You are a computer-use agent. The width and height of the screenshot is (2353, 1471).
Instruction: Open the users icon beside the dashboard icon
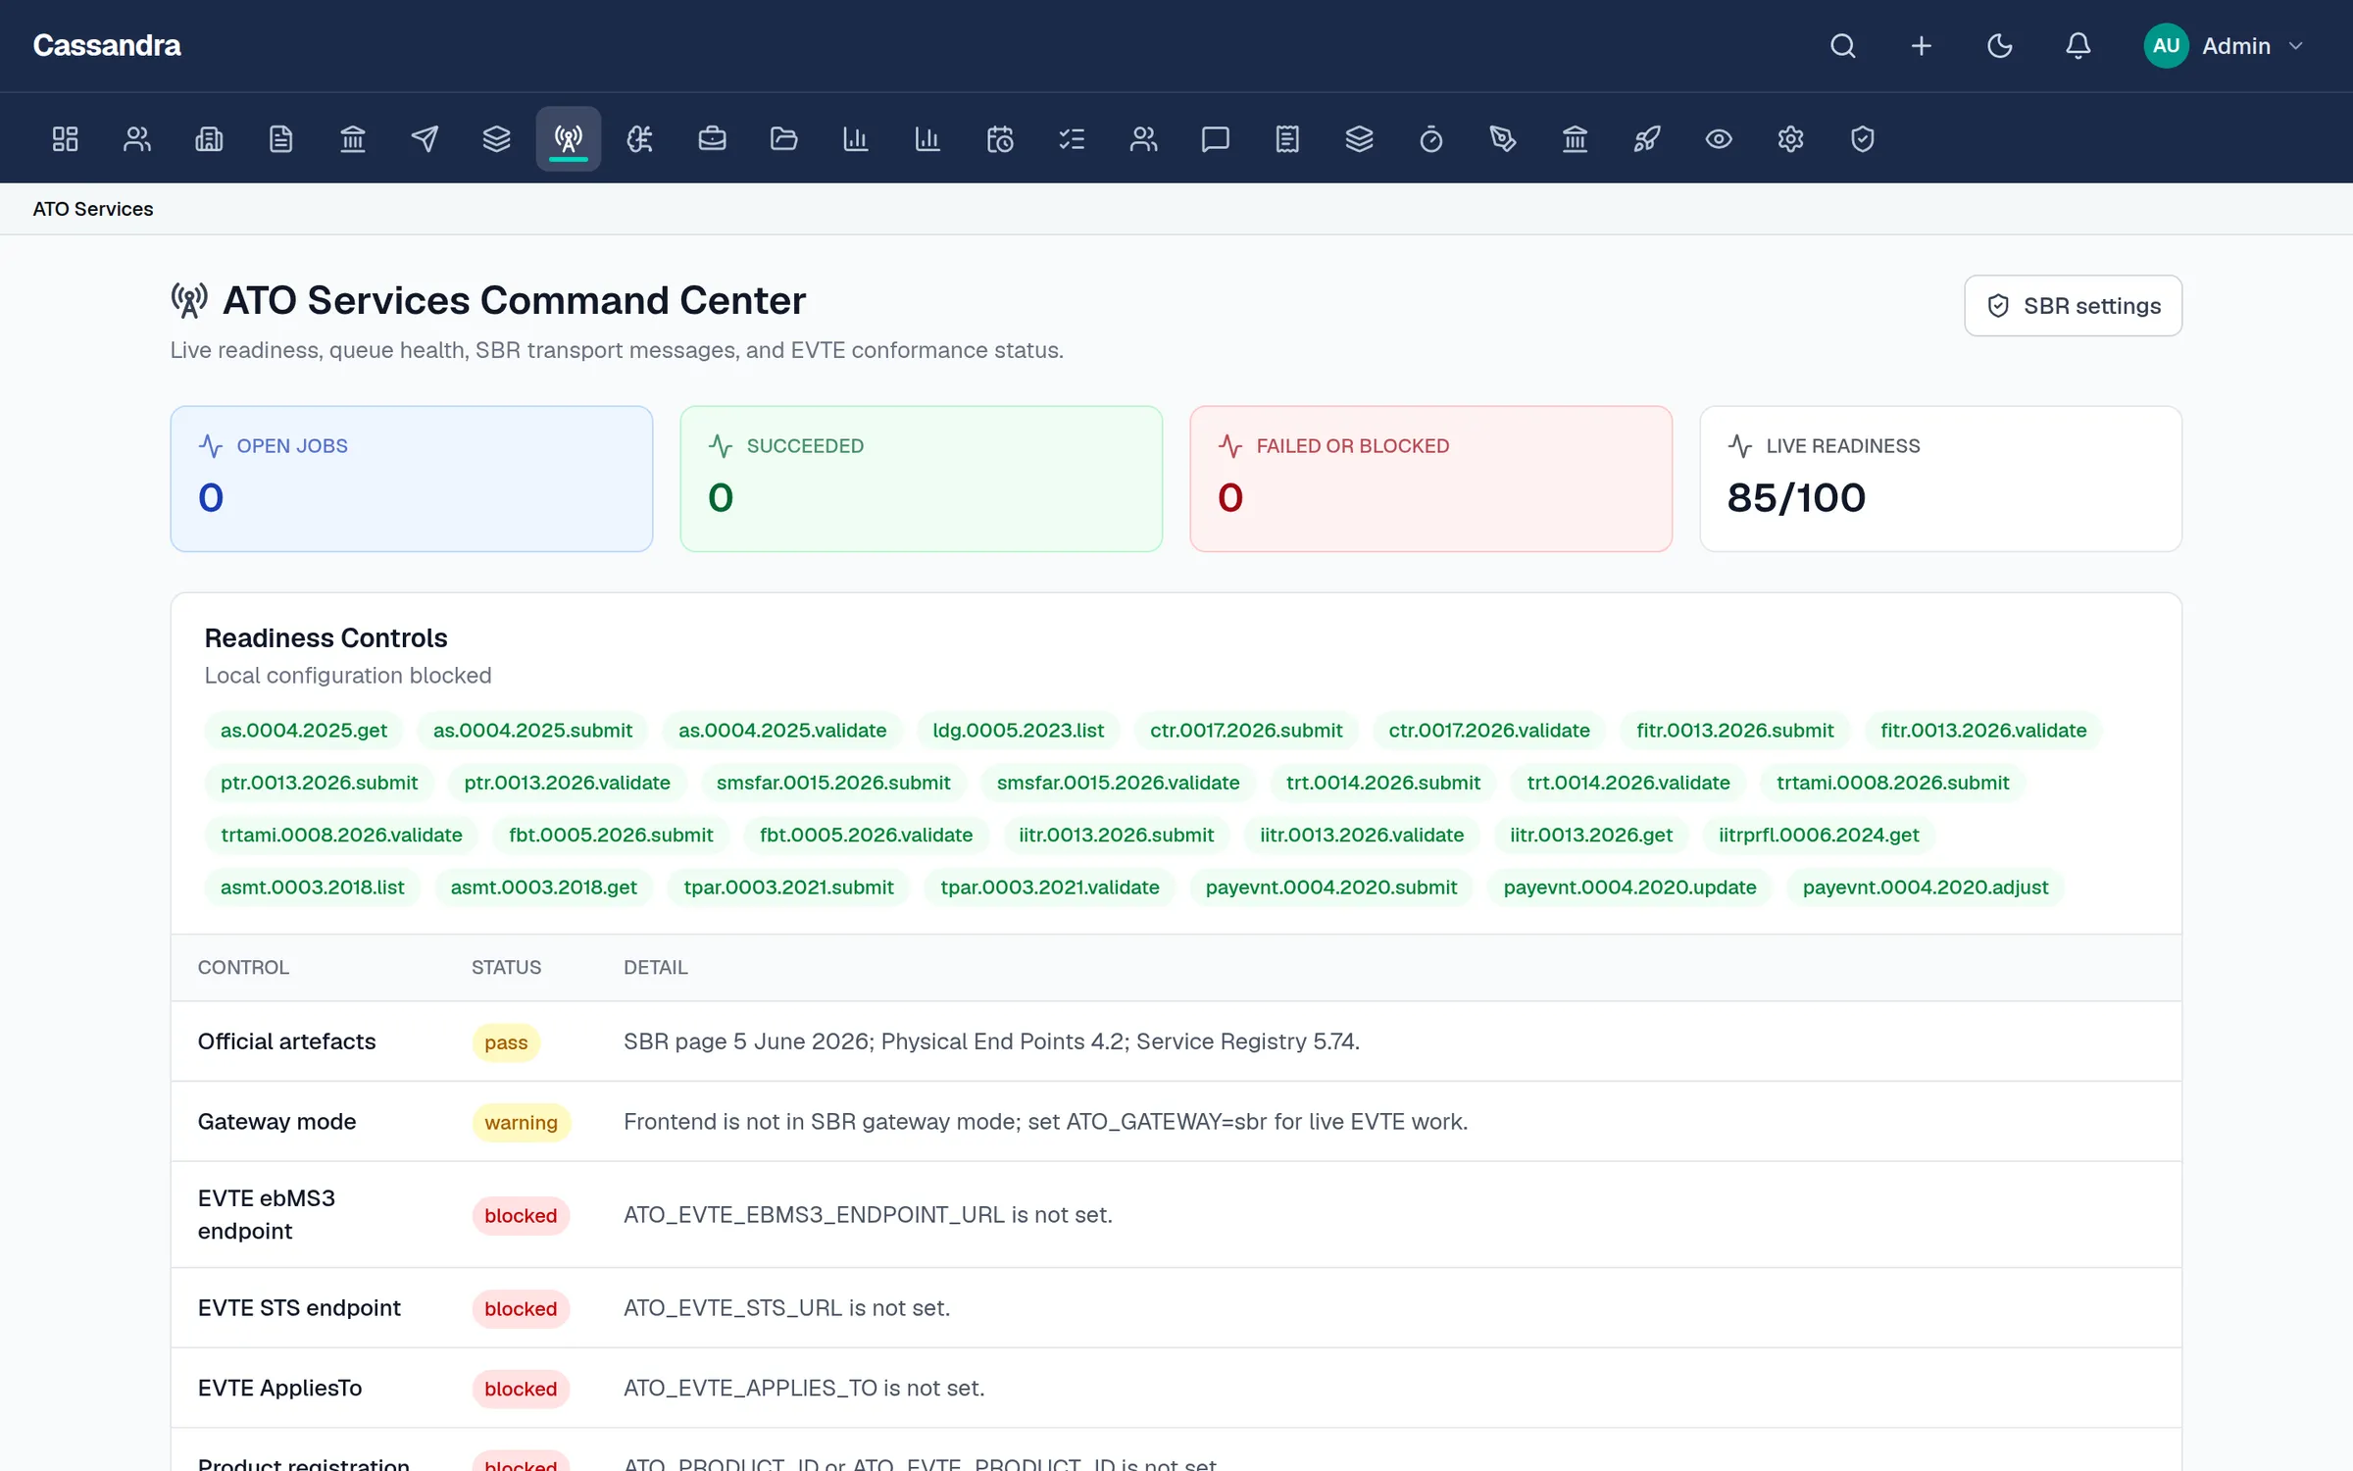(137, 139)
